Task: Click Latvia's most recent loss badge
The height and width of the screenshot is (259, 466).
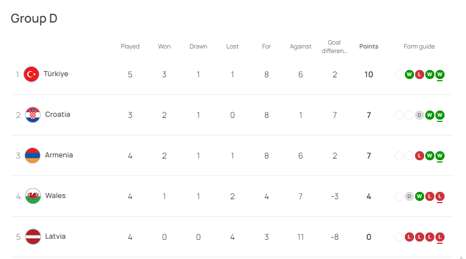Action: click(440, 237)
